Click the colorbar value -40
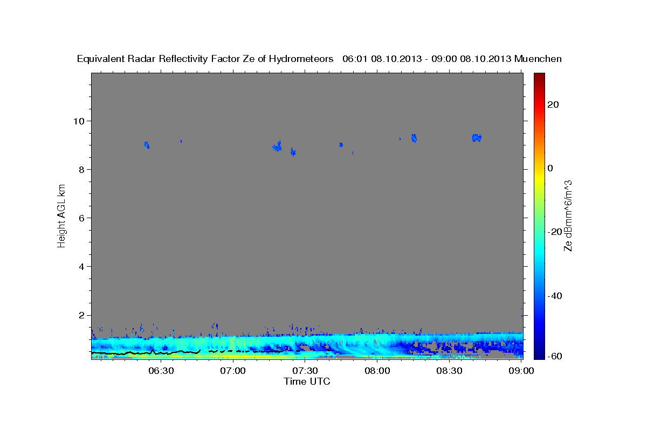The width and height of the screenshot is (647, 431). (x=554, y=296)
